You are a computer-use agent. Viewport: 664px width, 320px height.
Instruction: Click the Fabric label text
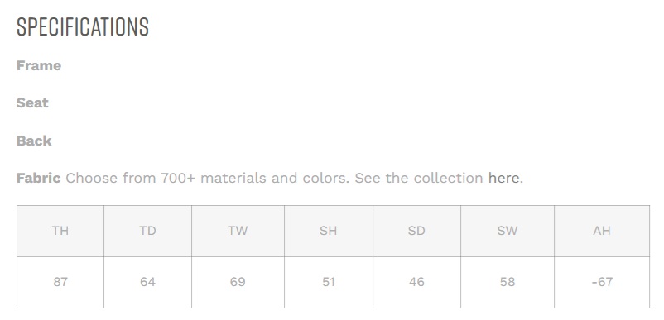[x=39, y=178]
